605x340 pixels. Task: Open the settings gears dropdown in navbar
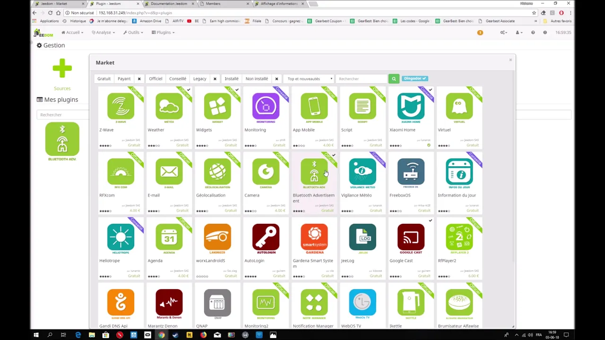pos(503,33)
